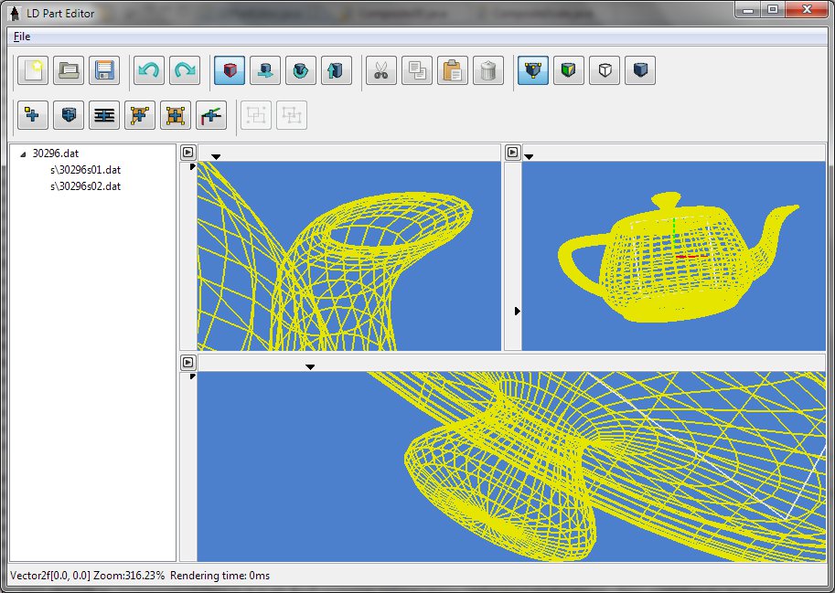Click the New file icon
This screenshot has height=593, width=835.
click(33, 71)
